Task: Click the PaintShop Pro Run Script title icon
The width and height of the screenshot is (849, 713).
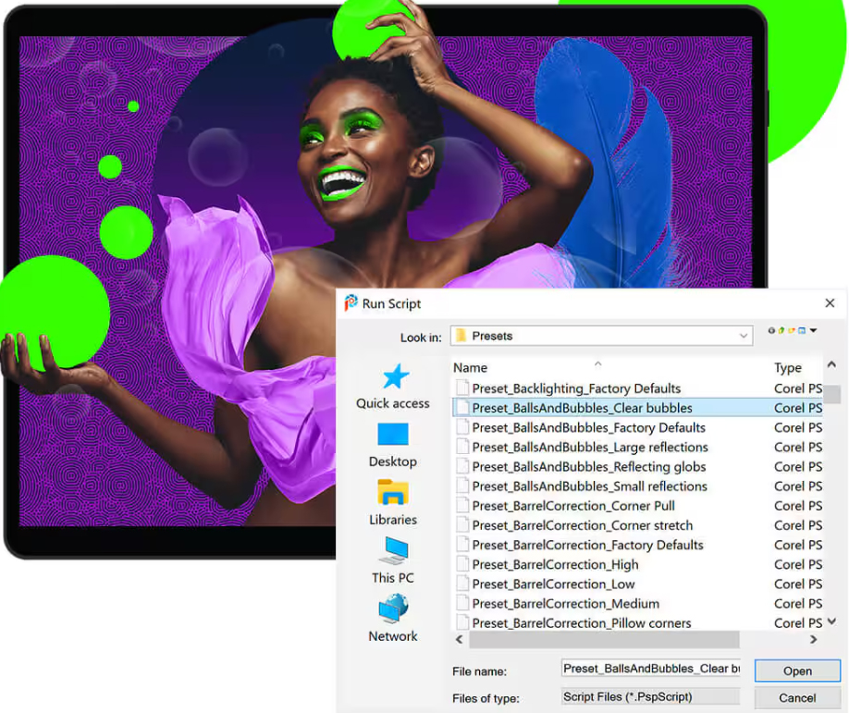Action: point(351,303)
